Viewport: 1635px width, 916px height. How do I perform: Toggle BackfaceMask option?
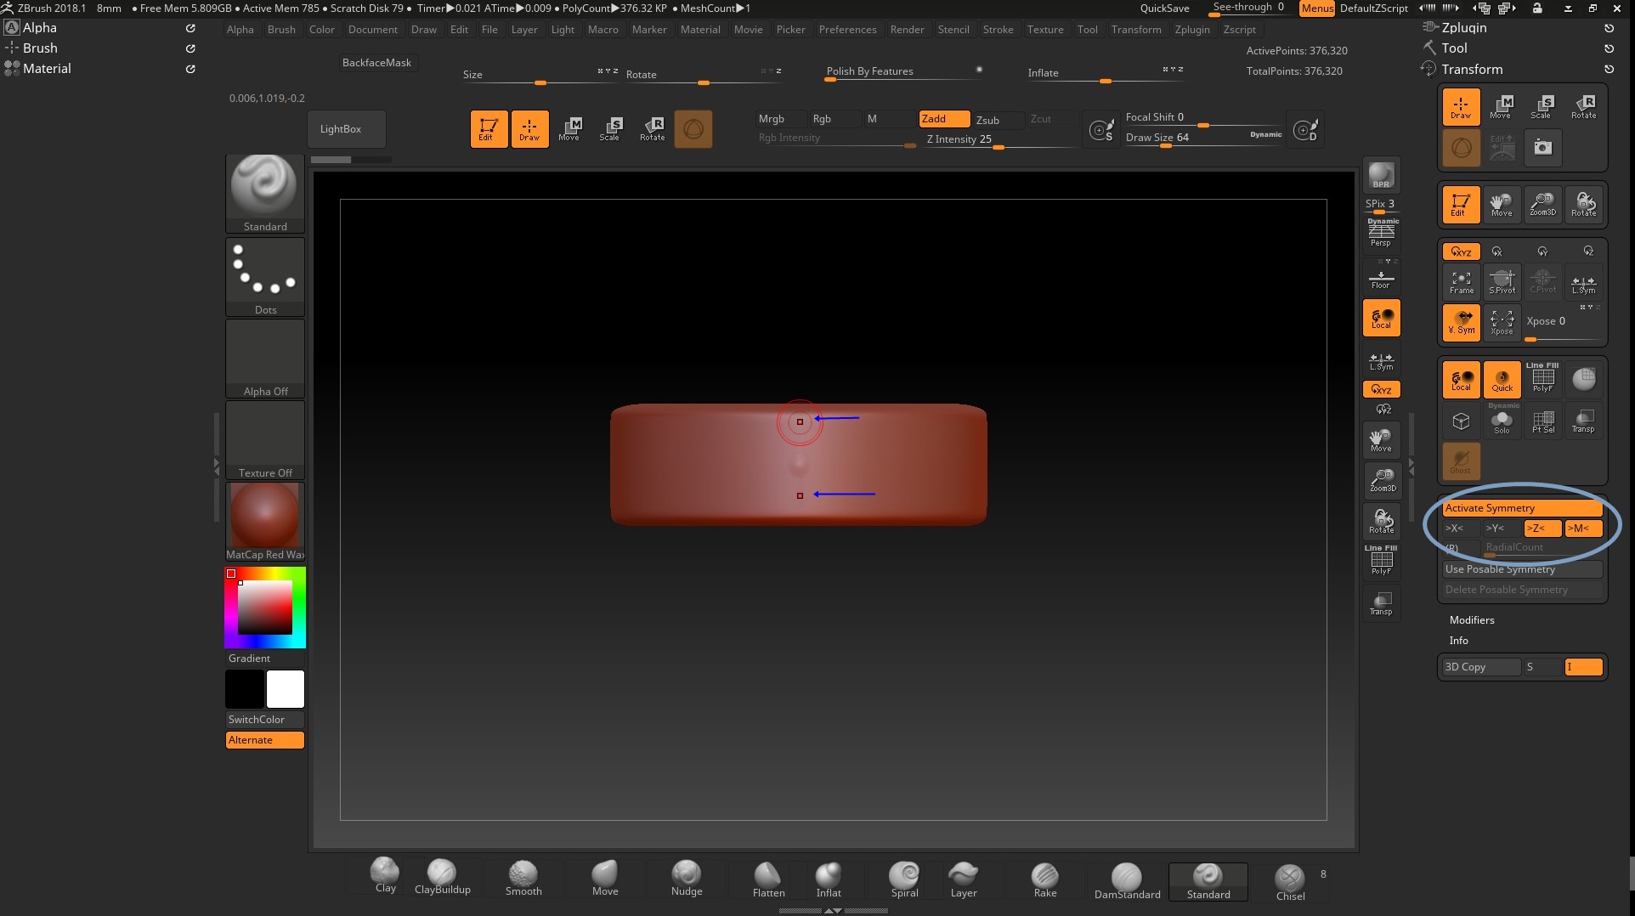[376, 63]
